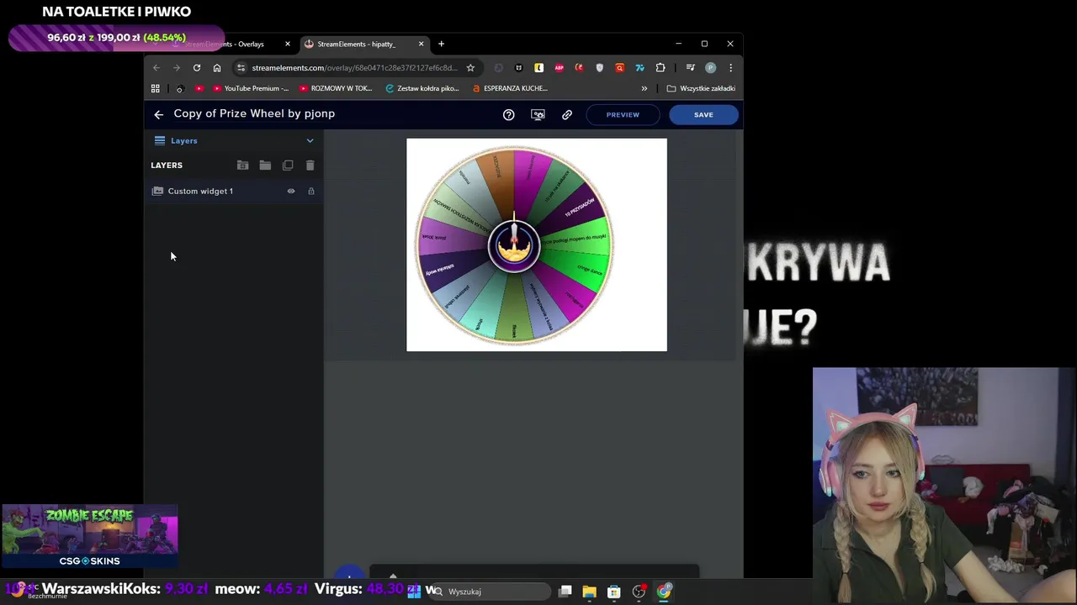
Task: Open ROZMOWY W TOK bookmark
Action: 336,88
